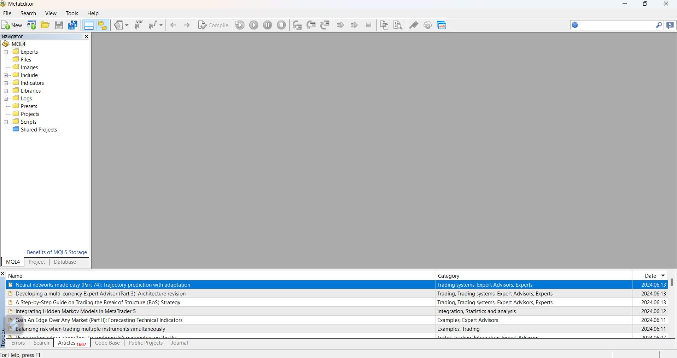Image resolution: width=677 pixels, height=358 pixels.
Task: Click the overlapping documents toolbar icon
Action: tap(384, 25)
